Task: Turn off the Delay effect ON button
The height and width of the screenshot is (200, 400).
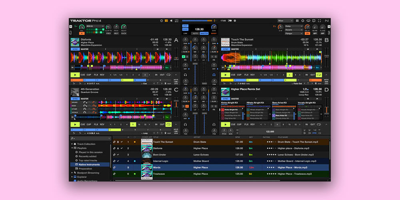Action: [307, 34]
